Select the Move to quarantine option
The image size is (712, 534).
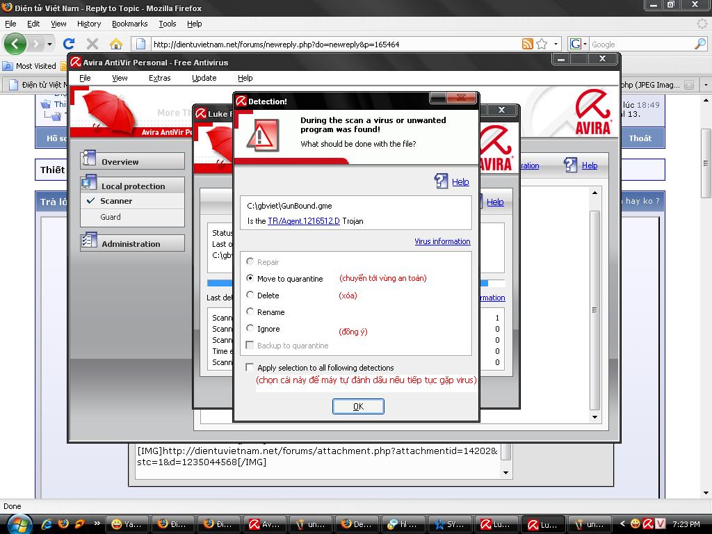pos(250,278)
